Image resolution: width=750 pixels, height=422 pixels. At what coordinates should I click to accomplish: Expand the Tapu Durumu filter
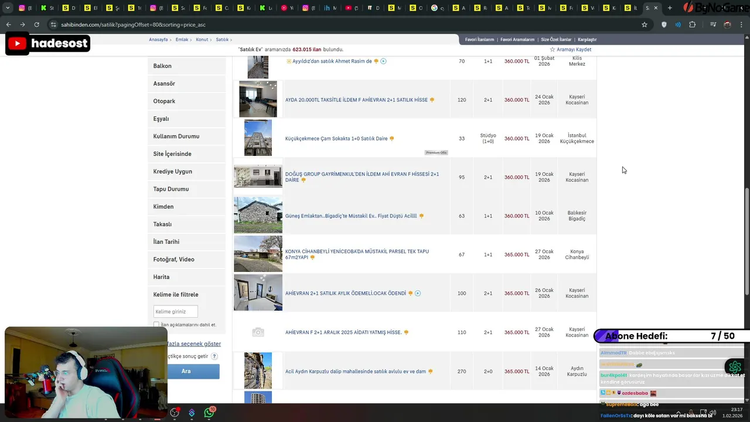[186, 189]
